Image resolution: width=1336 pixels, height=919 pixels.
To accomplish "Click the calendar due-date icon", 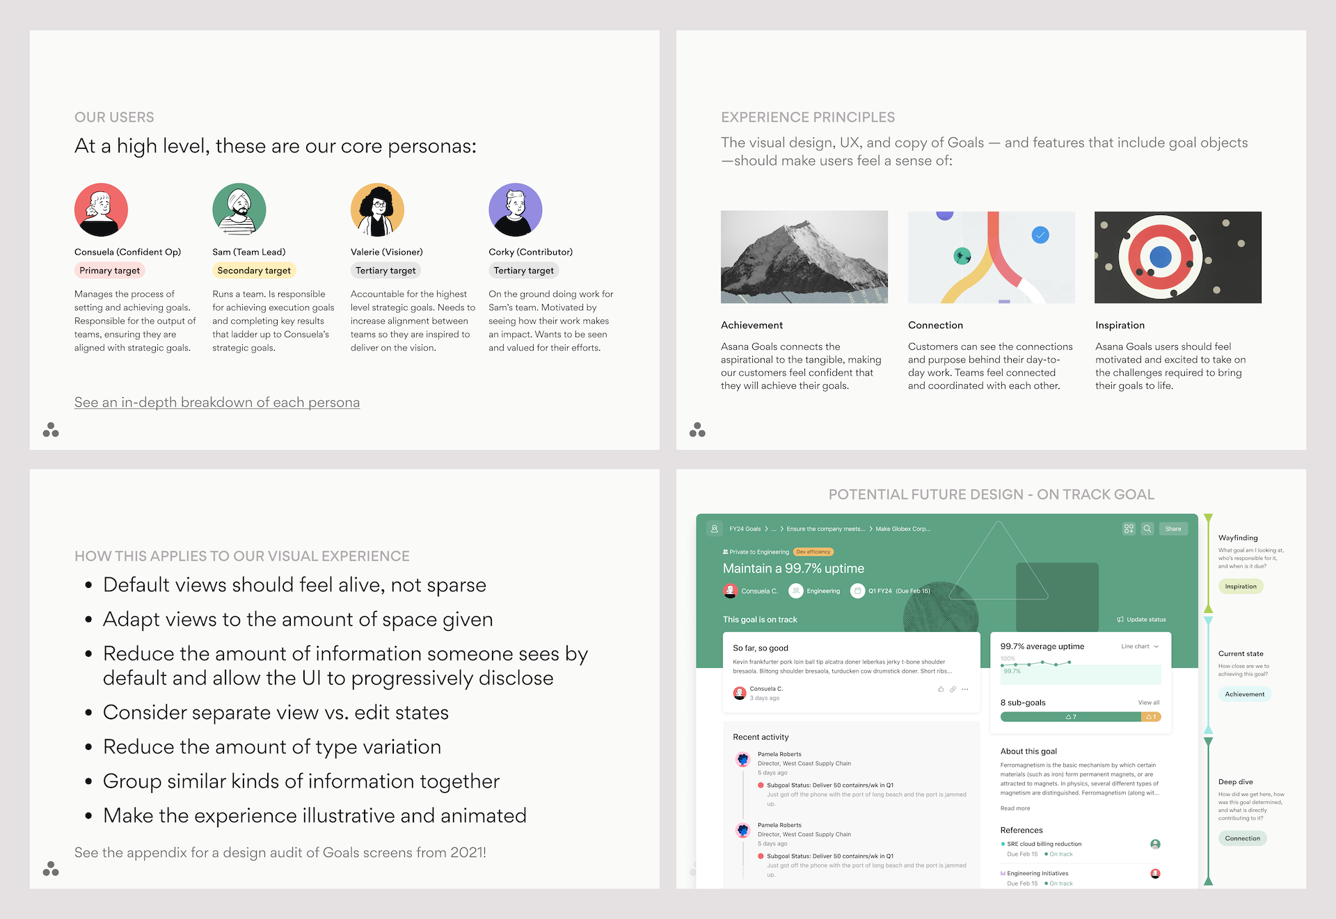I will pos(857,591).
